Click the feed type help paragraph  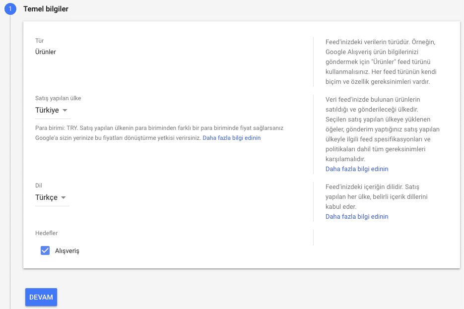click(381, 62)
